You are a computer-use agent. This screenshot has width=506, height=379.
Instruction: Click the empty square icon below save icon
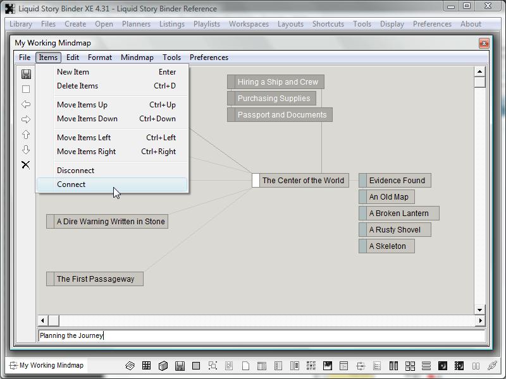(x=26, y=89)
